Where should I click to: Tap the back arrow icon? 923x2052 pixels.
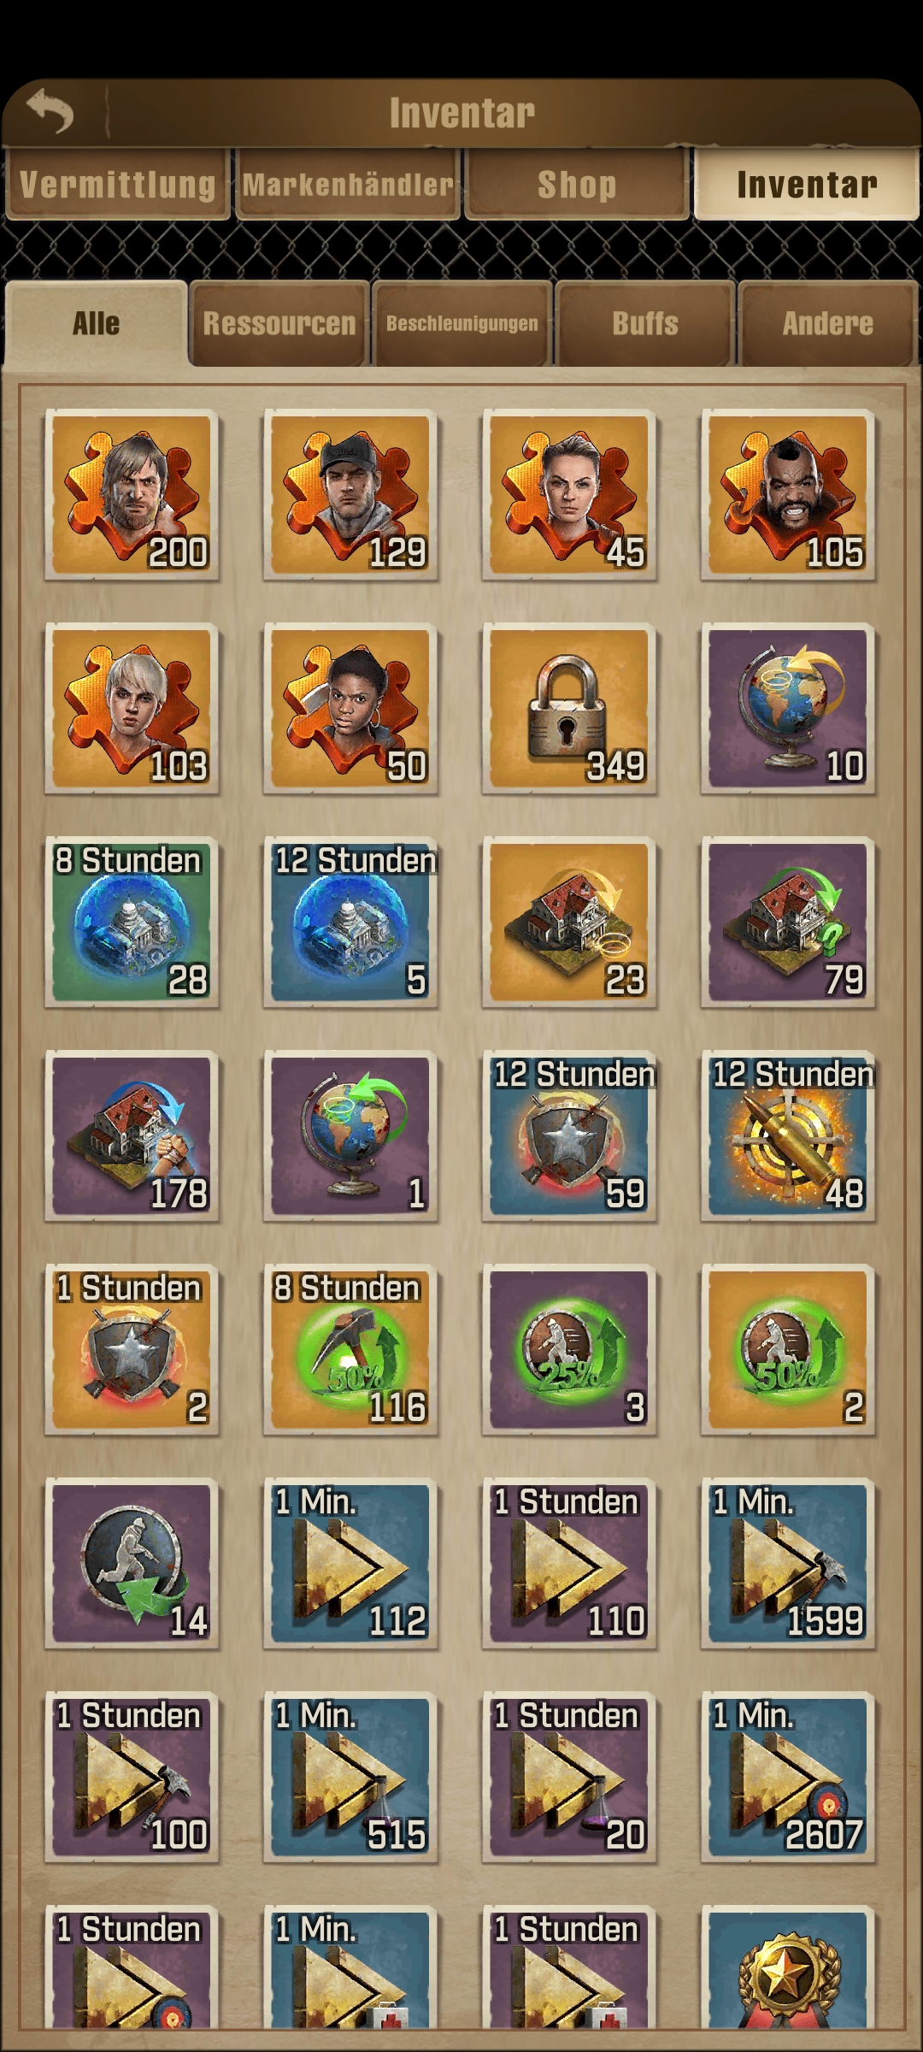coord(50,112)
